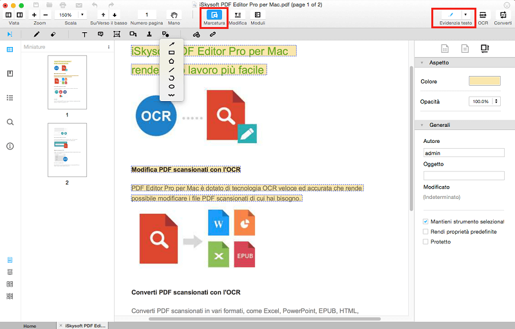Click the Converti conversion icon
This screenshot has height=329, width=515.
(503, 15)
